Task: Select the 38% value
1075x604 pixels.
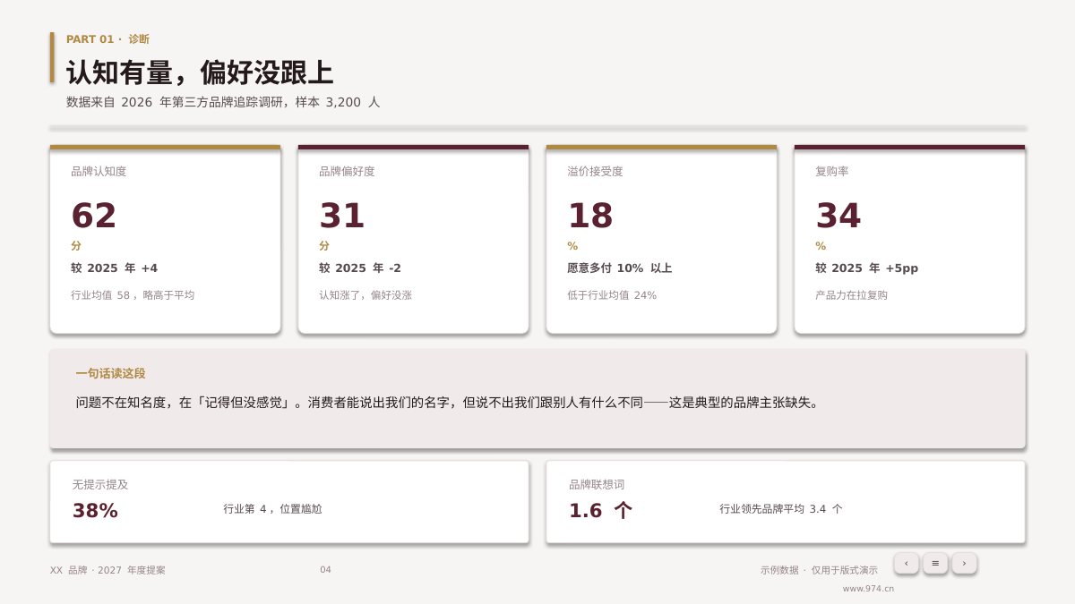Action: tap(95, 511)
